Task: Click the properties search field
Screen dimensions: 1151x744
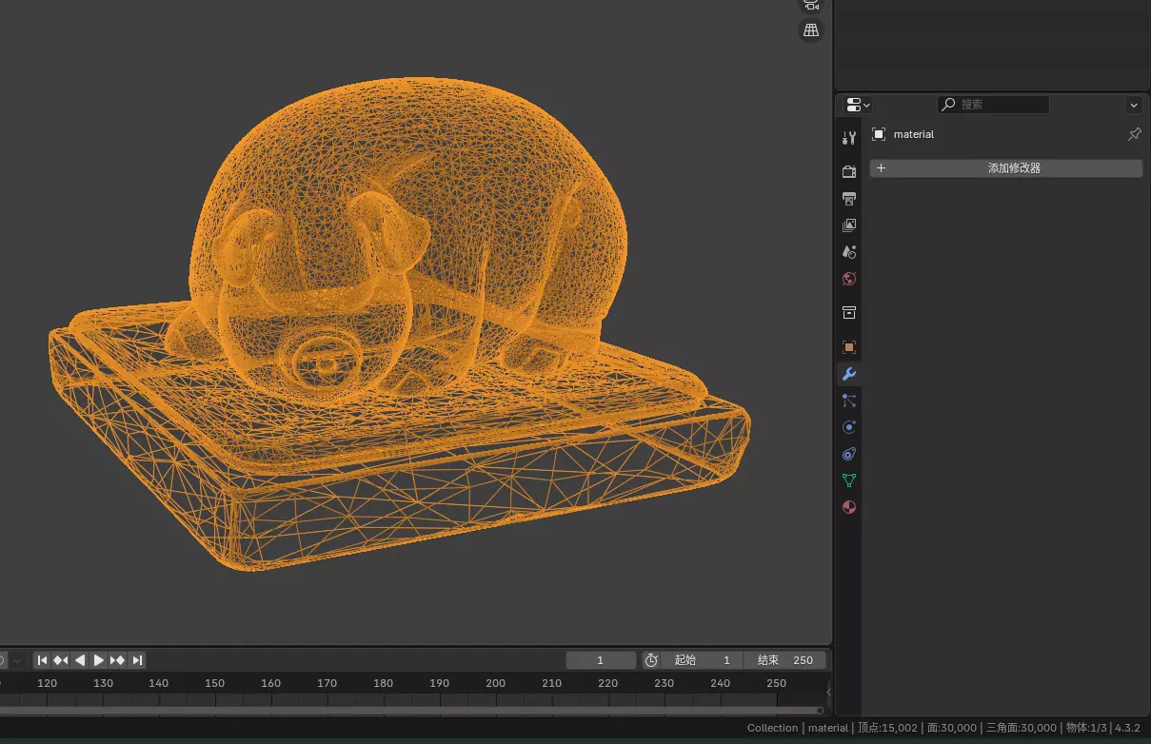Action: (993, 105)
